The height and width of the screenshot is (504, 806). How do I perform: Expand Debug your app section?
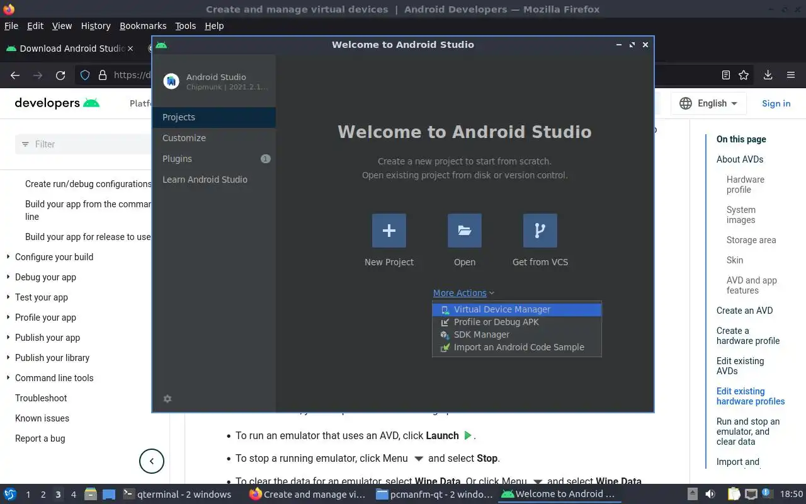point(45,277)
